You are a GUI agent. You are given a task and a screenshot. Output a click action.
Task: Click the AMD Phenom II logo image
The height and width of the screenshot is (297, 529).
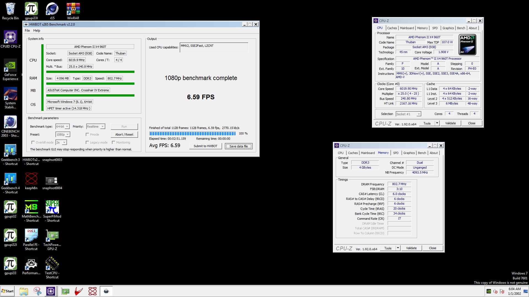pos(467,45)
